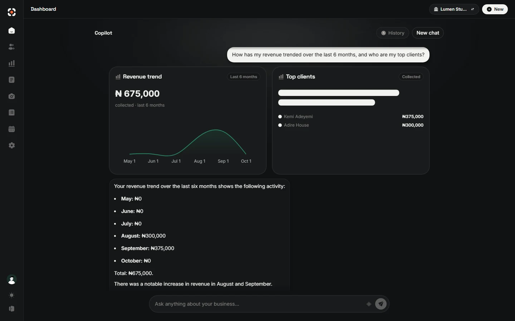Open the chat History
This screenshot has width=515, height=321.
pyautogui.click(x=393, y=33)
